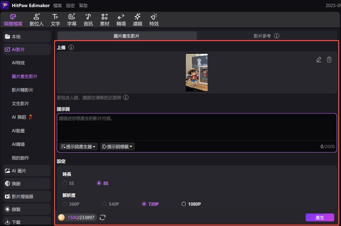The width and height of the screenshot is (341, 226).
Task: Choose 1080P resolution
Action: coord(191,204)
